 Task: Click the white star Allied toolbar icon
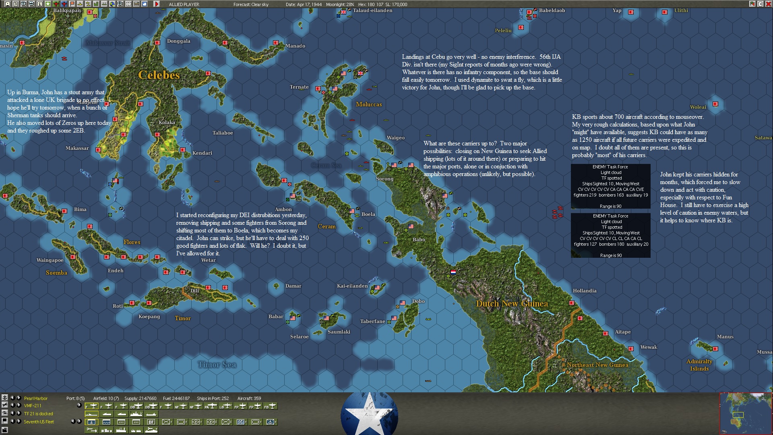[x=48, y=4]
